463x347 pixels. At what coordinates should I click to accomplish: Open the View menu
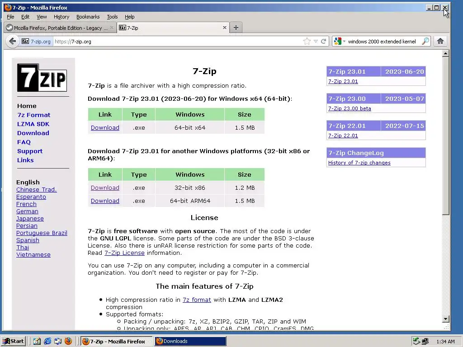42,17
